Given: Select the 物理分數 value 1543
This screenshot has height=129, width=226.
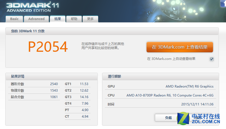Looking at the screenshot, I should tap(54, 90).
